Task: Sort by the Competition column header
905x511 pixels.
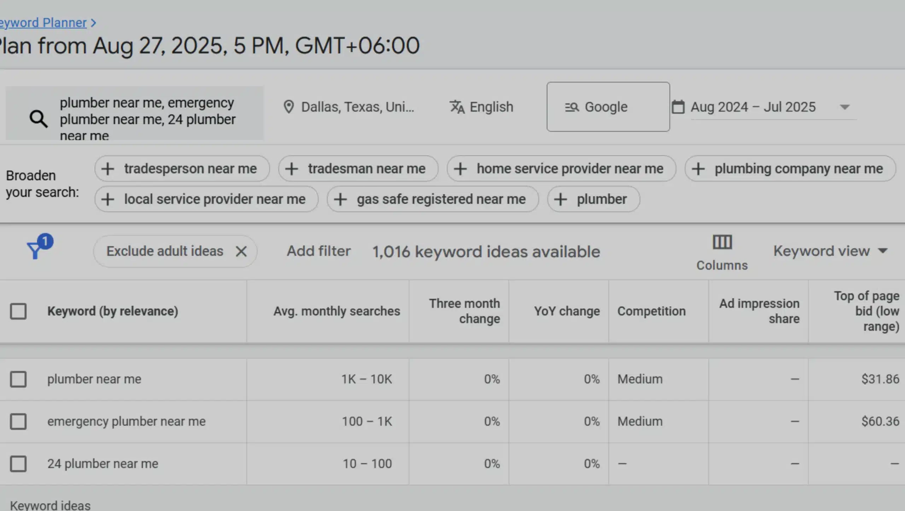Action: [x=651, y=311]
